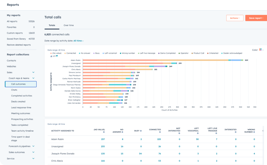Click info icon under Not Interested header

click(x=179, y=133)
